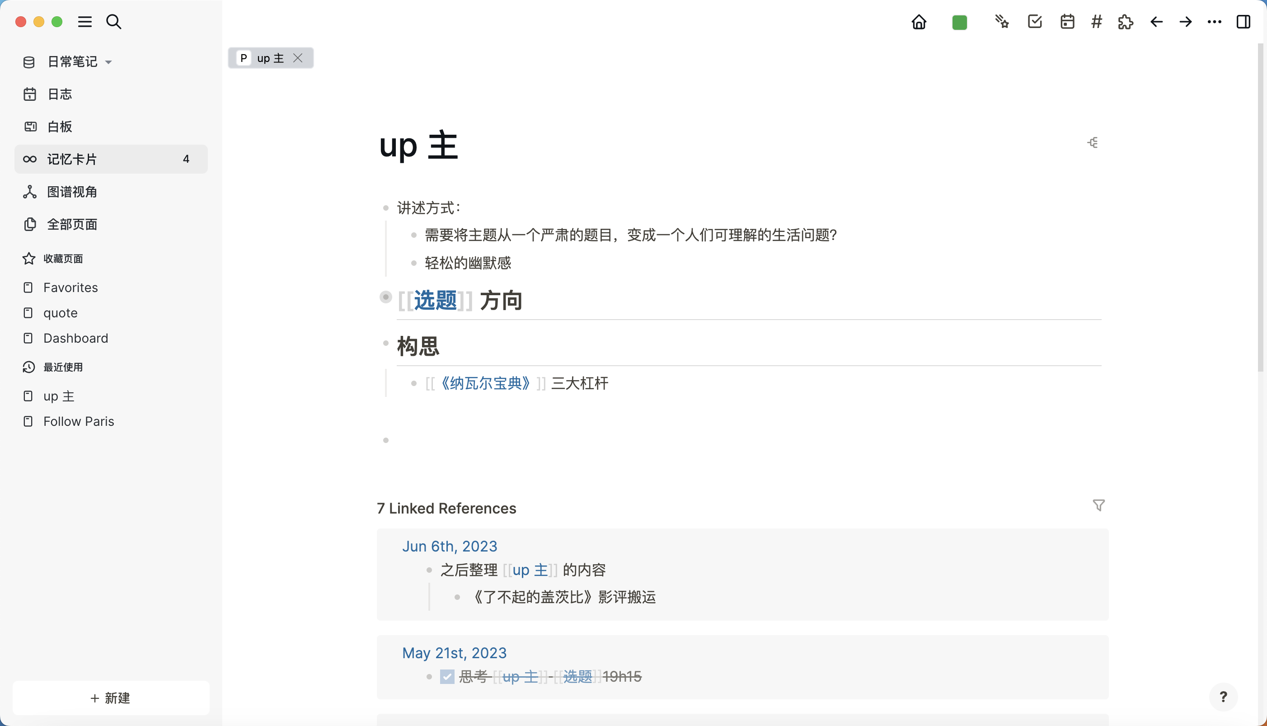Click the page title up 主
Viewport: 1267px width, 726px height.
click(x=418, y=146)
